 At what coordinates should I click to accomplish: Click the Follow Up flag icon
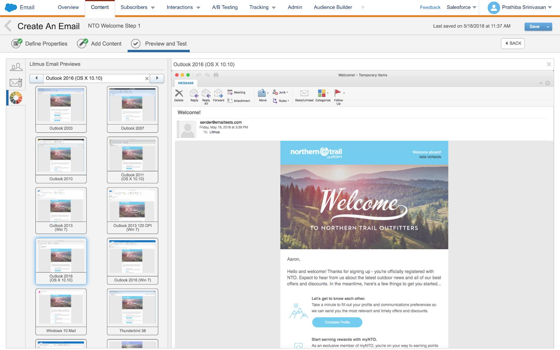pos(337,92)
